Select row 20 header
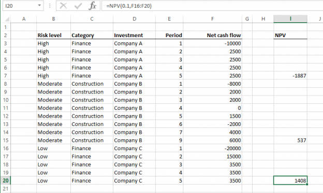 tap(5, 181)
